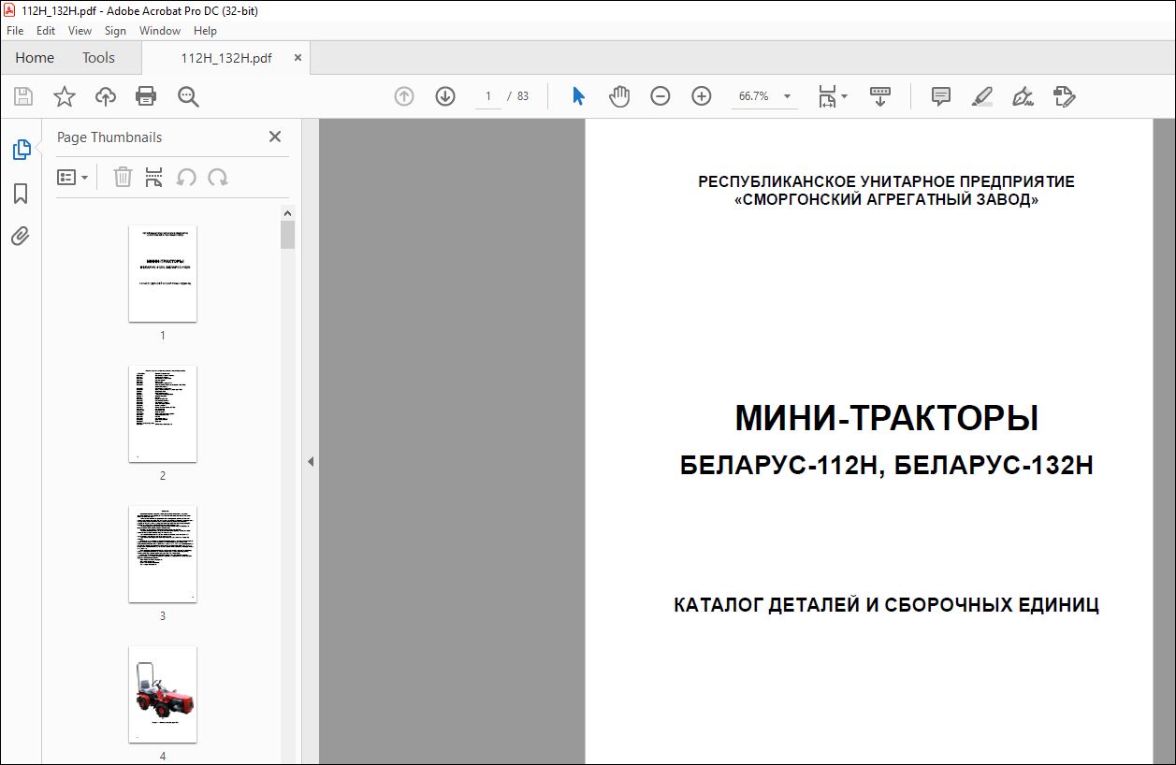Select page 3 thumbnail
This screenshot has width=1176, height=765.
(163, 555)
